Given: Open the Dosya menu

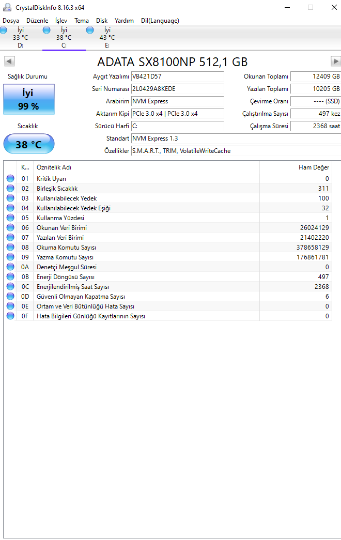Looking at the screenshot, I should [11, 21].
